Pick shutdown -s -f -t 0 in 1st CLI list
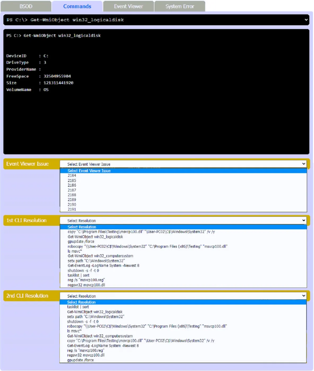The height and width of the screenshot is (371, 314). pyautogui.click(x=183, y=270)
